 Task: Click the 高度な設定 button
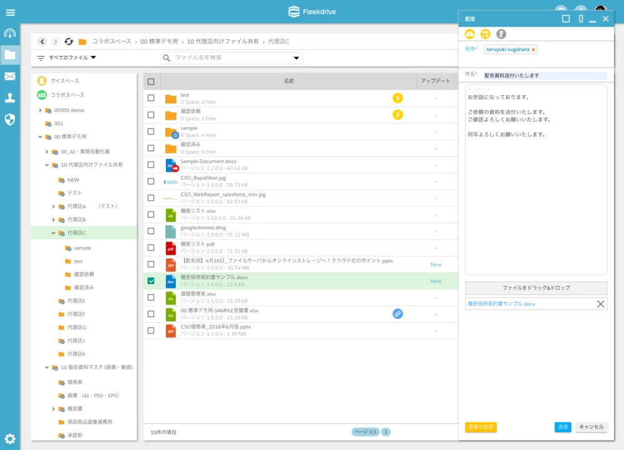point(480,427)
